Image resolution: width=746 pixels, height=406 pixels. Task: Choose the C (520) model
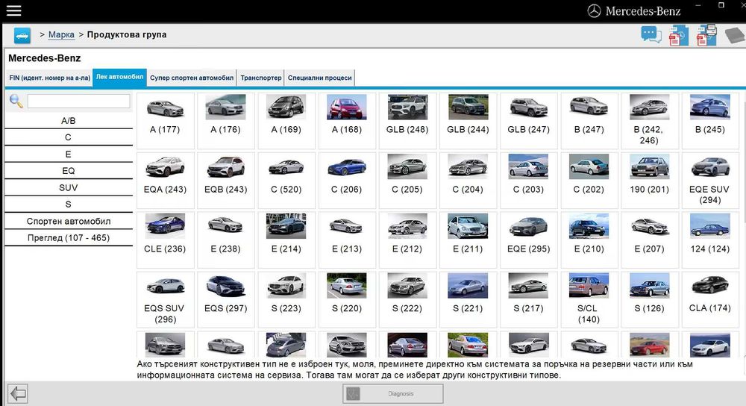[286, 181]
